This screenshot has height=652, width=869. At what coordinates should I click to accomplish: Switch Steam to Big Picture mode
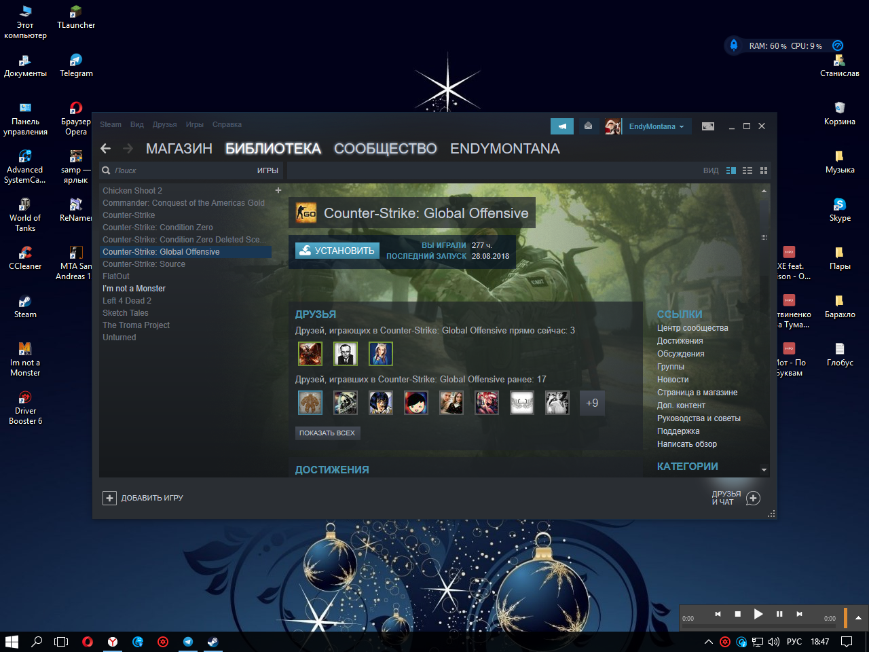coord(708,126)
